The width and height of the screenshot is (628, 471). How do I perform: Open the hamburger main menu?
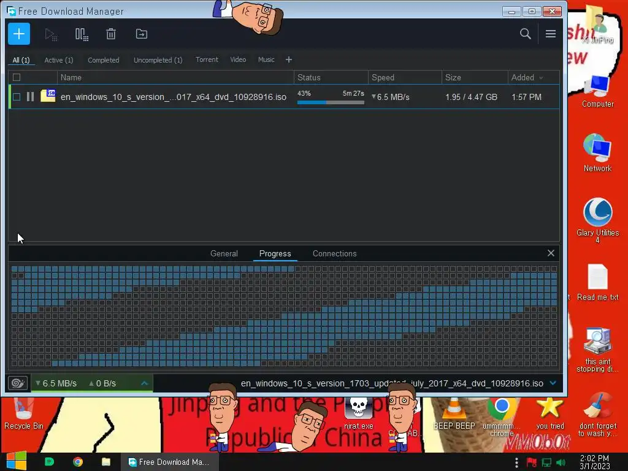tap(551, 34)
